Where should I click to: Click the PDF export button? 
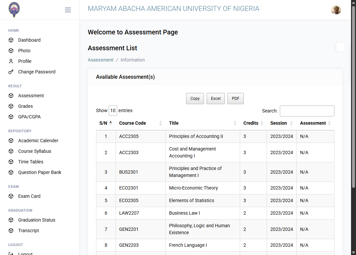[235, 99]
